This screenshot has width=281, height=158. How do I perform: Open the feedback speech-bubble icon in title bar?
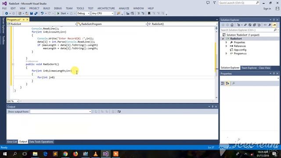(x=208, y=3)
